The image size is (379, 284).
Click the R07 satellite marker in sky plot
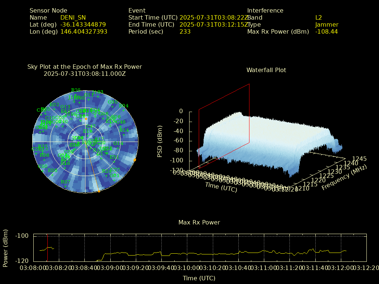(66, 182)
